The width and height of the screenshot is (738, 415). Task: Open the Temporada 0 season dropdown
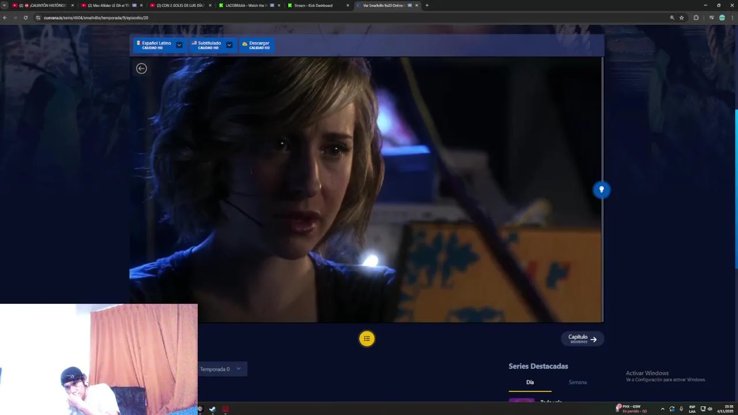(223, 369)
